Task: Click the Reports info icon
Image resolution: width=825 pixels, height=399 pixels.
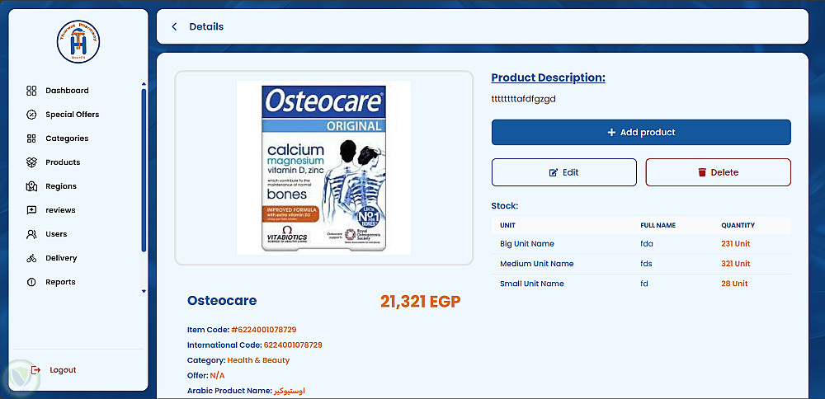Action: tap(31, 282)
